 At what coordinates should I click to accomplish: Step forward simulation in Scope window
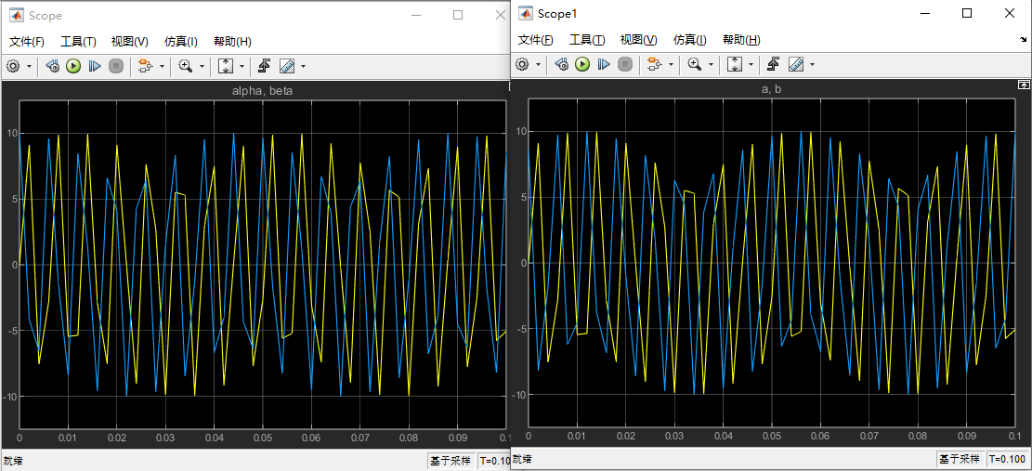click(95, 66)
